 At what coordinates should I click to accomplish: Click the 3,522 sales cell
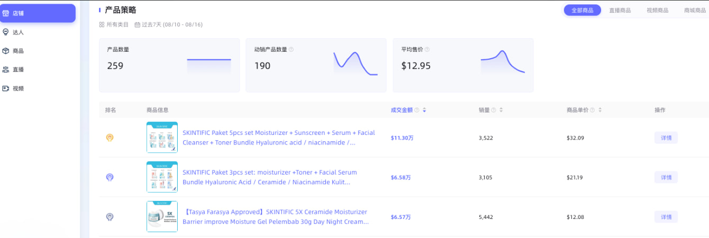[x=486, y=138]
